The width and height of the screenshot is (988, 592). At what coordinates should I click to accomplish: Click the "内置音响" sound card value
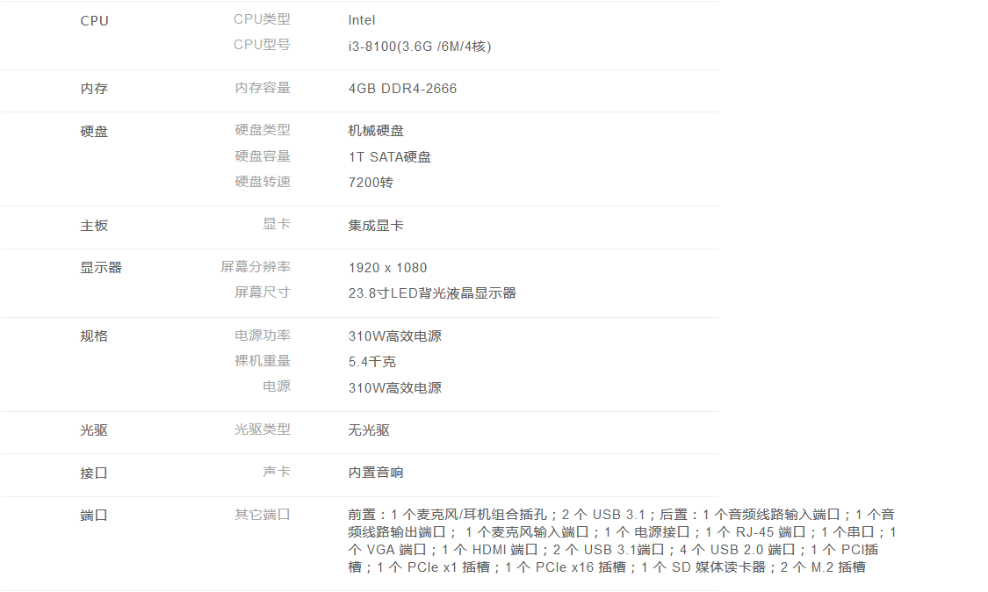point(376,473)
